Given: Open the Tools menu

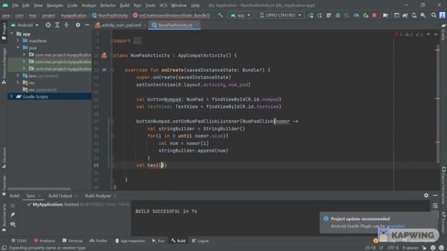Looking at the screenshot, I should pyautogui.click(x=150, y=6).
